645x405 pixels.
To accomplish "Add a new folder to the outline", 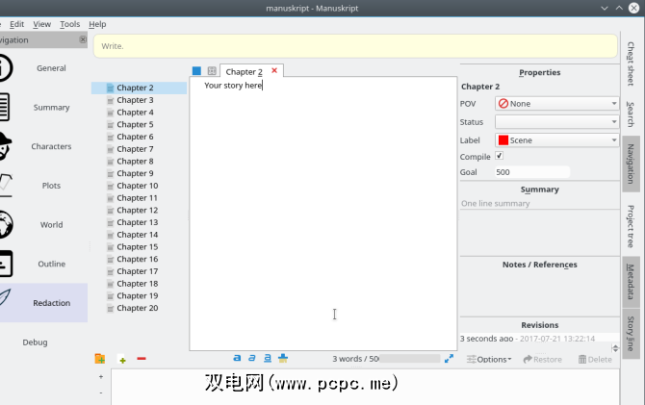I will 100,359.
